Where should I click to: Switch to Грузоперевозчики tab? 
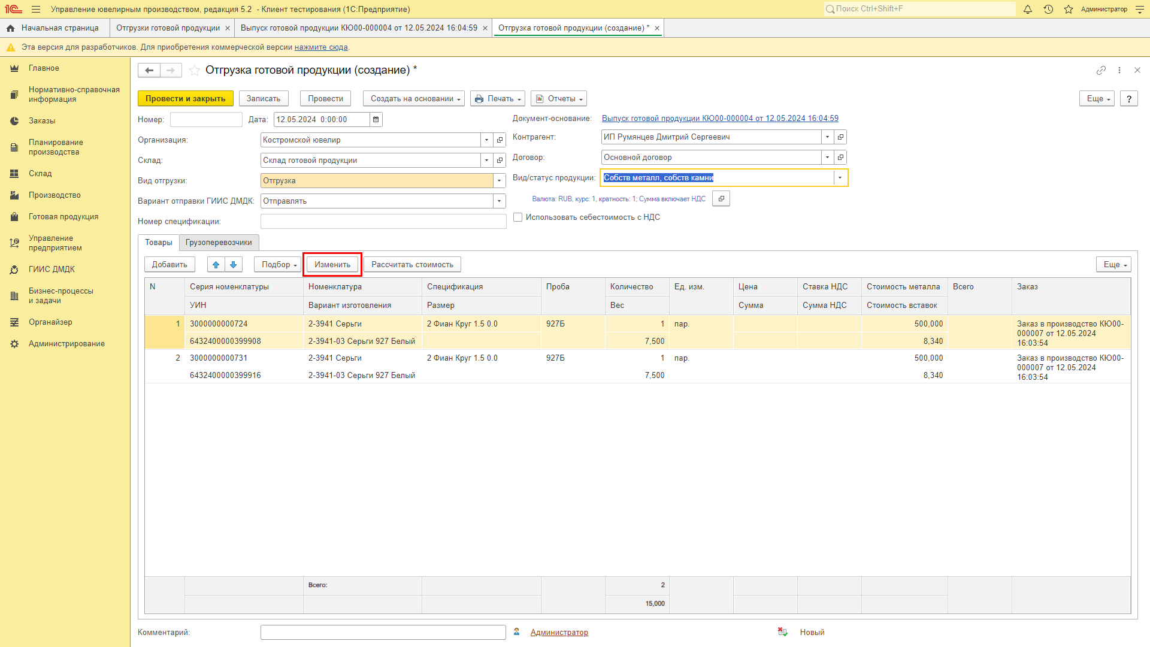point(218,243)
